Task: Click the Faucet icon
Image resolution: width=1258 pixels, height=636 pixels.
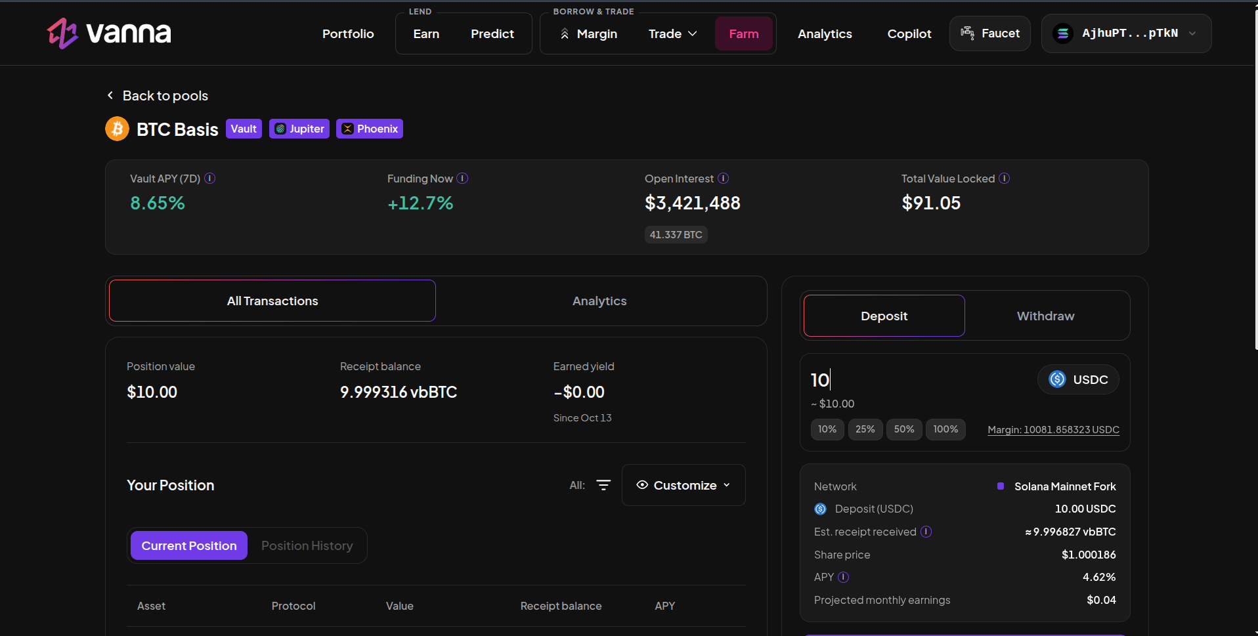Action: [x=967, y=33]
